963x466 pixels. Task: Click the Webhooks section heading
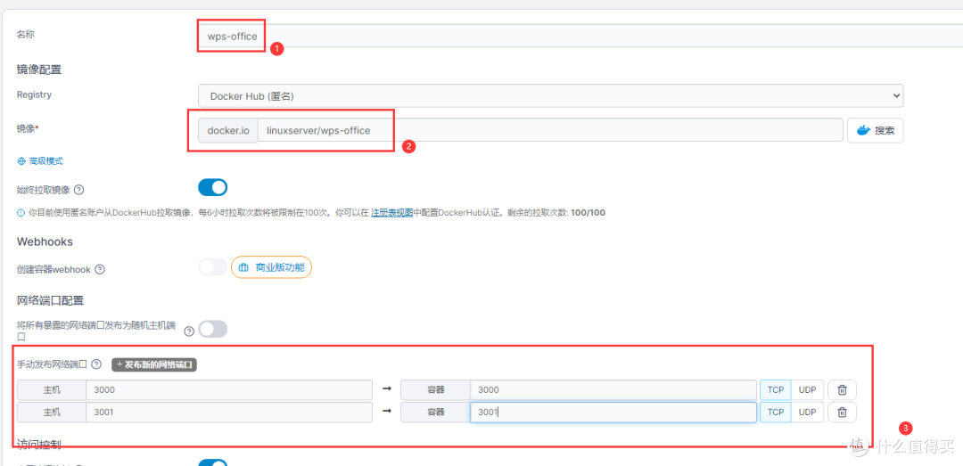point(45,241)
